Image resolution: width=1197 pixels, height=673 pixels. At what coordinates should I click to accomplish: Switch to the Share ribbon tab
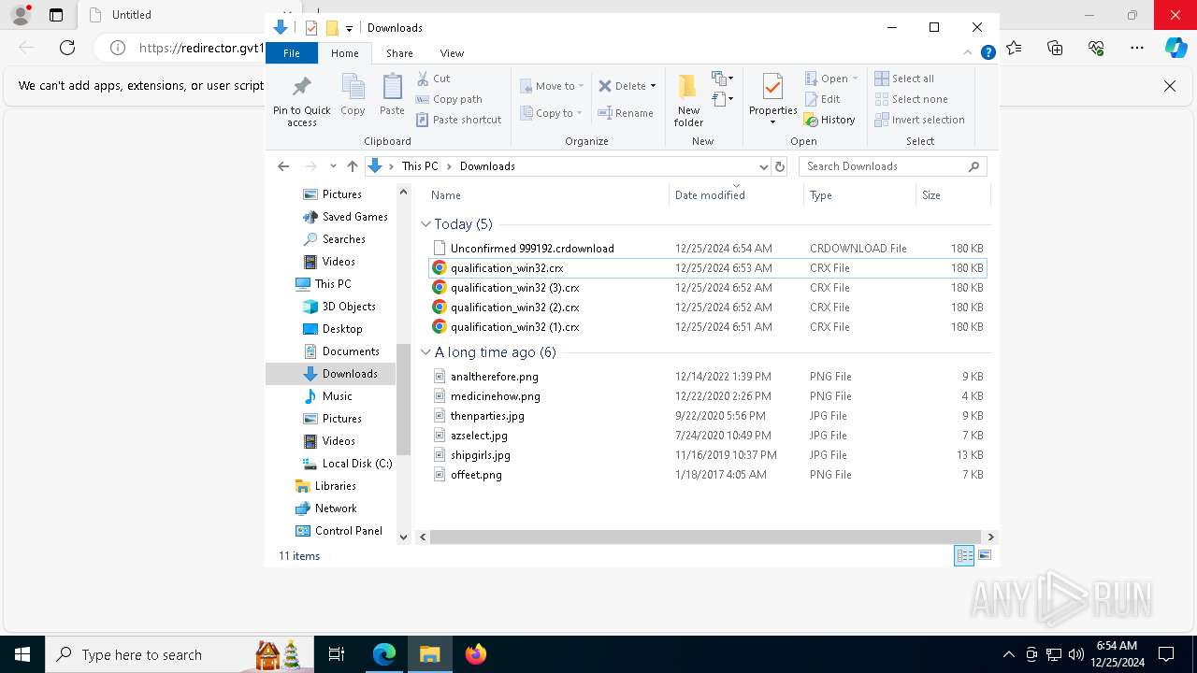[399, 53]
